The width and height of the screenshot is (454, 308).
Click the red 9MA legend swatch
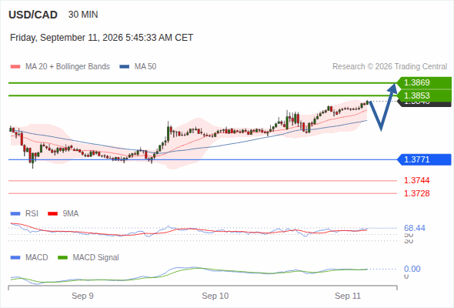coord(52,214)
